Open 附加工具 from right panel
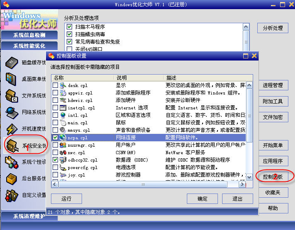Viewport: 295px width, 230px height. (x=273, y=102)
